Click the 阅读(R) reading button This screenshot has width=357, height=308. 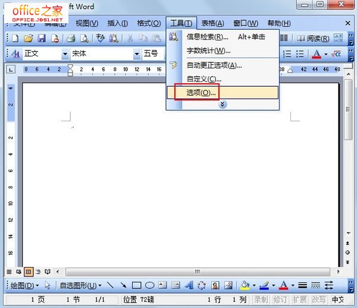pos(313,38)
